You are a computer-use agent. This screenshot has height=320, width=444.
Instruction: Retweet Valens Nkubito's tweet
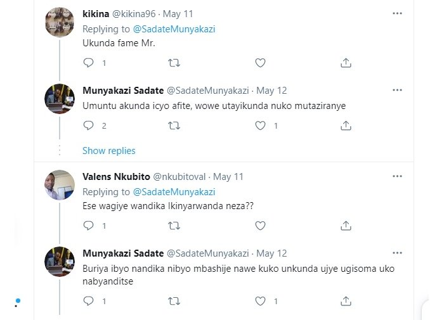(x=173, y=226)
